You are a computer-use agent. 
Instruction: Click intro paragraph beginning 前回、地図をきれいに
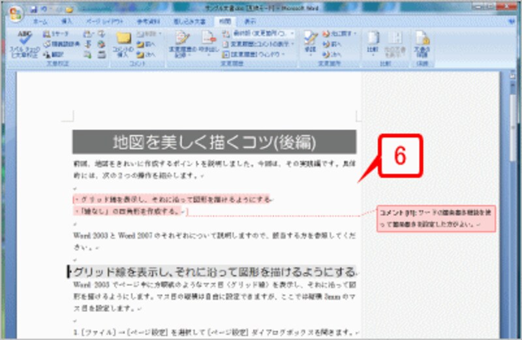[x=215, y=169]
